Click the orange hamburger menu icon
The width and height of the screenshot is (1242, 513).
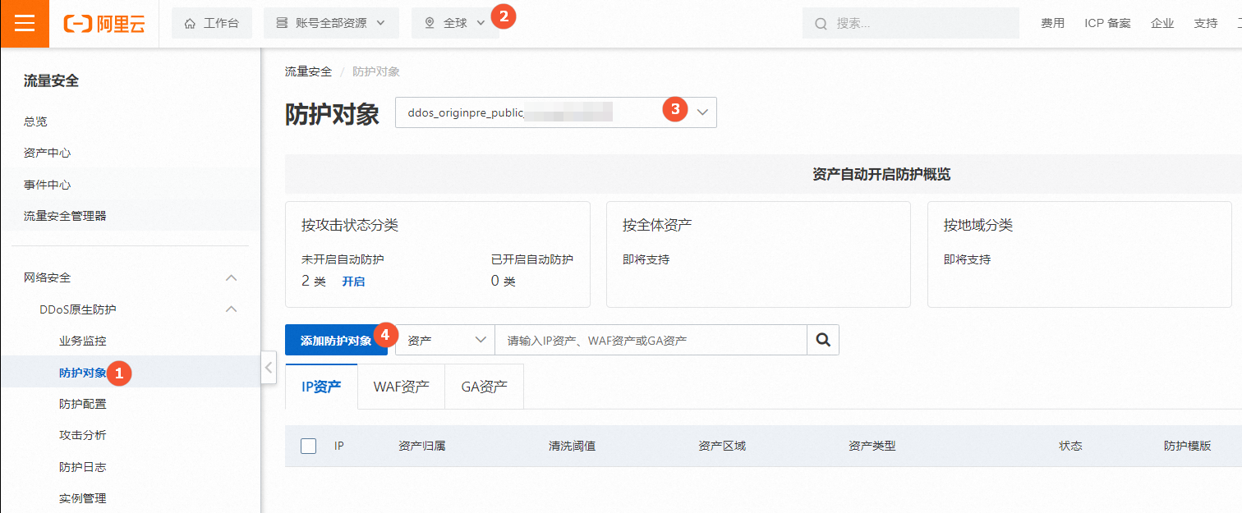[24, 22]
